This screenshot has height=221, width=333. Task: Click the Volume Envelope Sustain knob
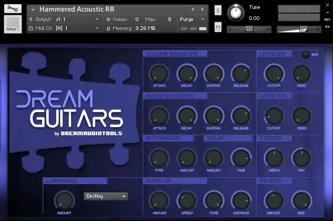click(214, 74)
